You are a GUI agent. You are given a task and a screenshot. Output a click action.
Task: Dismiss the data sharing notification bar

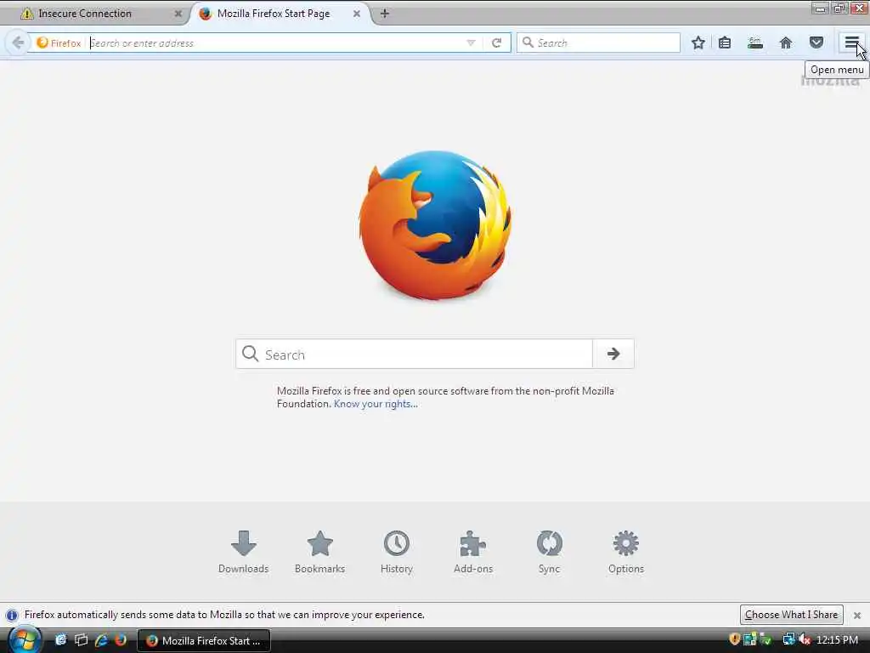857,616
